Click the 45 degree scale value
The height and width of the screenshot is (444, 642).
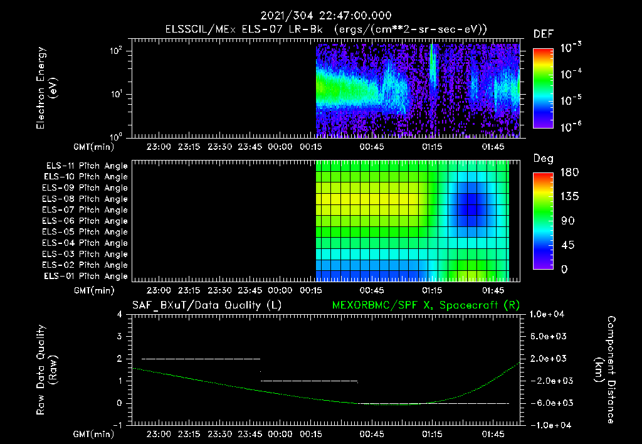tap(567, 245)
